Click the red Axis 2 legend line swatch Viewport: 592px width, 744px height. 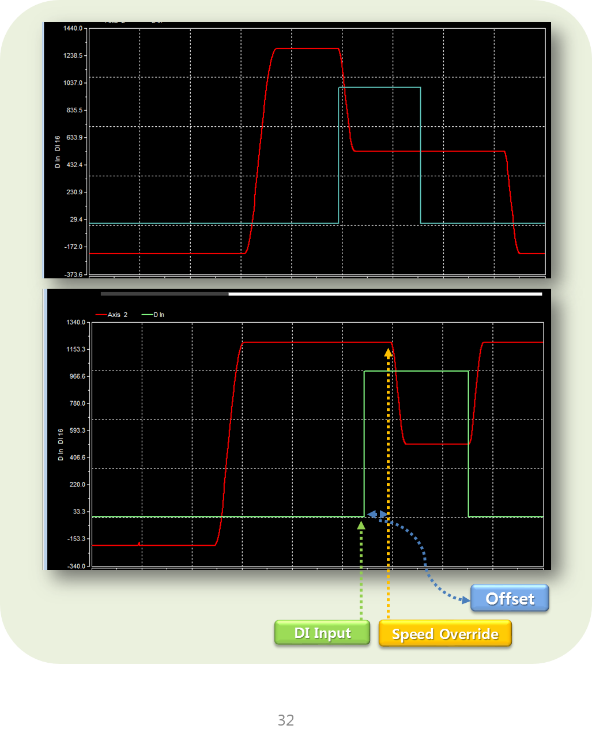(x=101, y=315)
